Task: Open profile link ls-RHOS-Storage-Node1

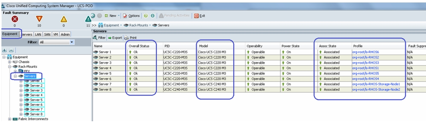Action: tap(376, 84)
